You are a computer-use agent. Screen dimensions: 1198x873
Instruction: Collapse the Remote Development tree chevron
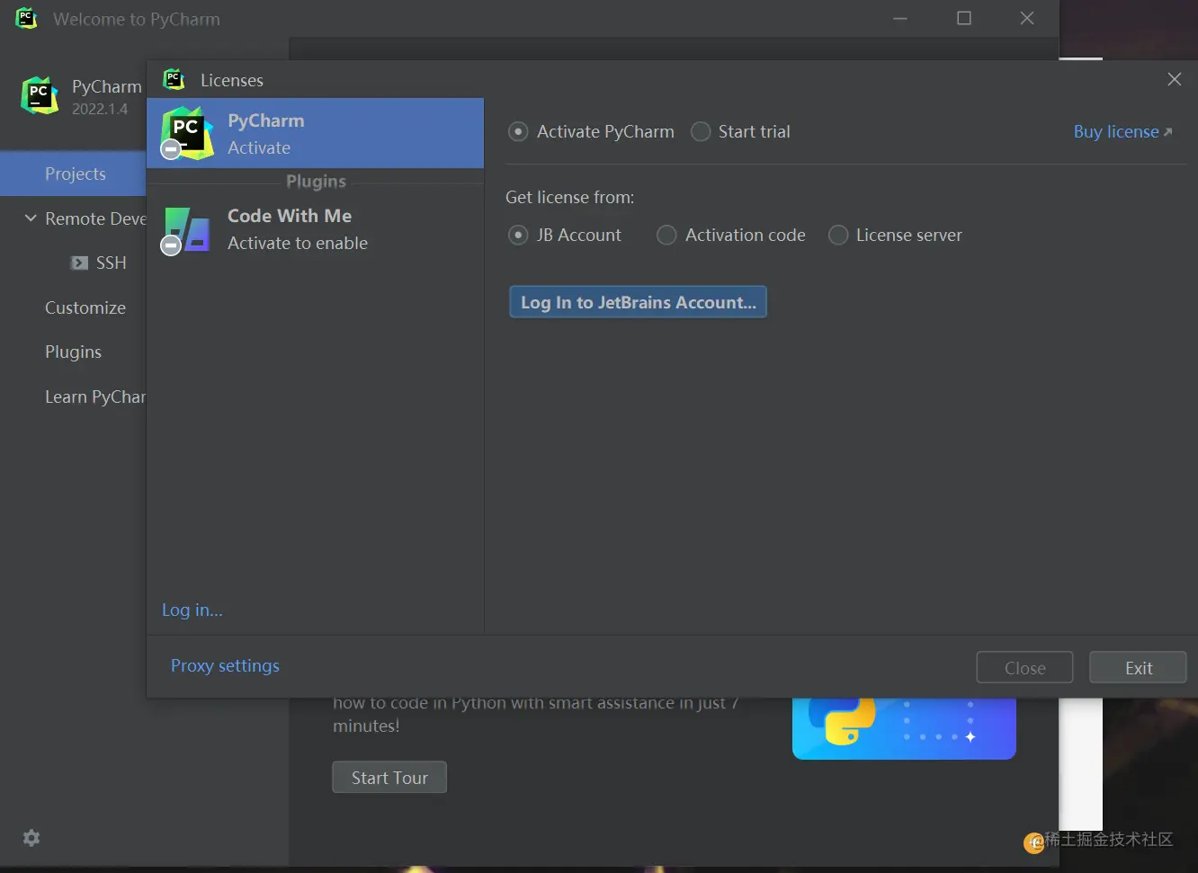pos(31,218)
